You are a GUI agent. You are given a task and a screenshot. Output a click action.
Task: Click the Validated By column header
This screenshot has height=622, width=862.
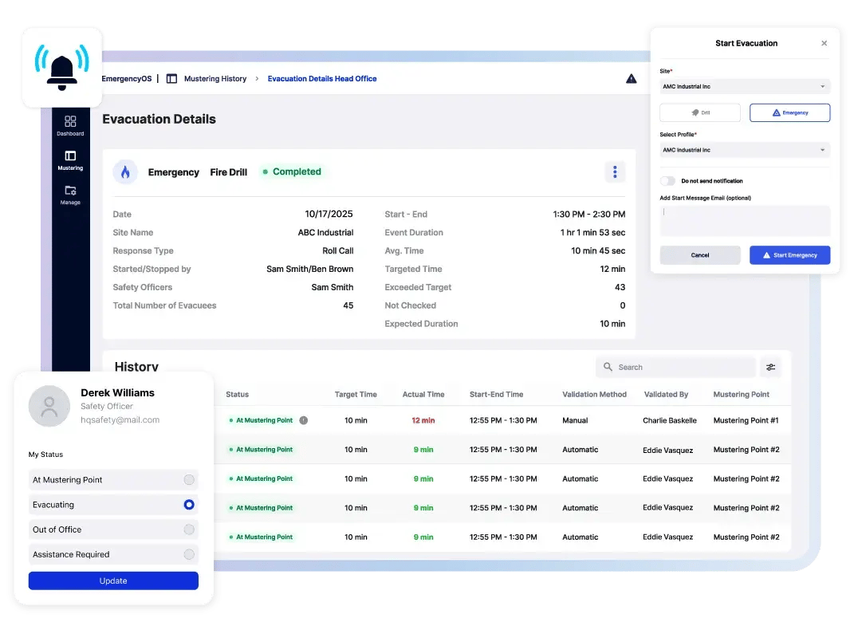(666, 394)
